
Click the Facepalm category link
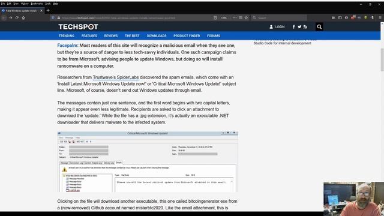click(x=67, y=46)
